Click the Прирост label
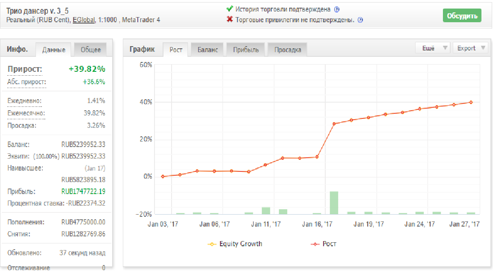493x277 pixels. coord(25,69)
